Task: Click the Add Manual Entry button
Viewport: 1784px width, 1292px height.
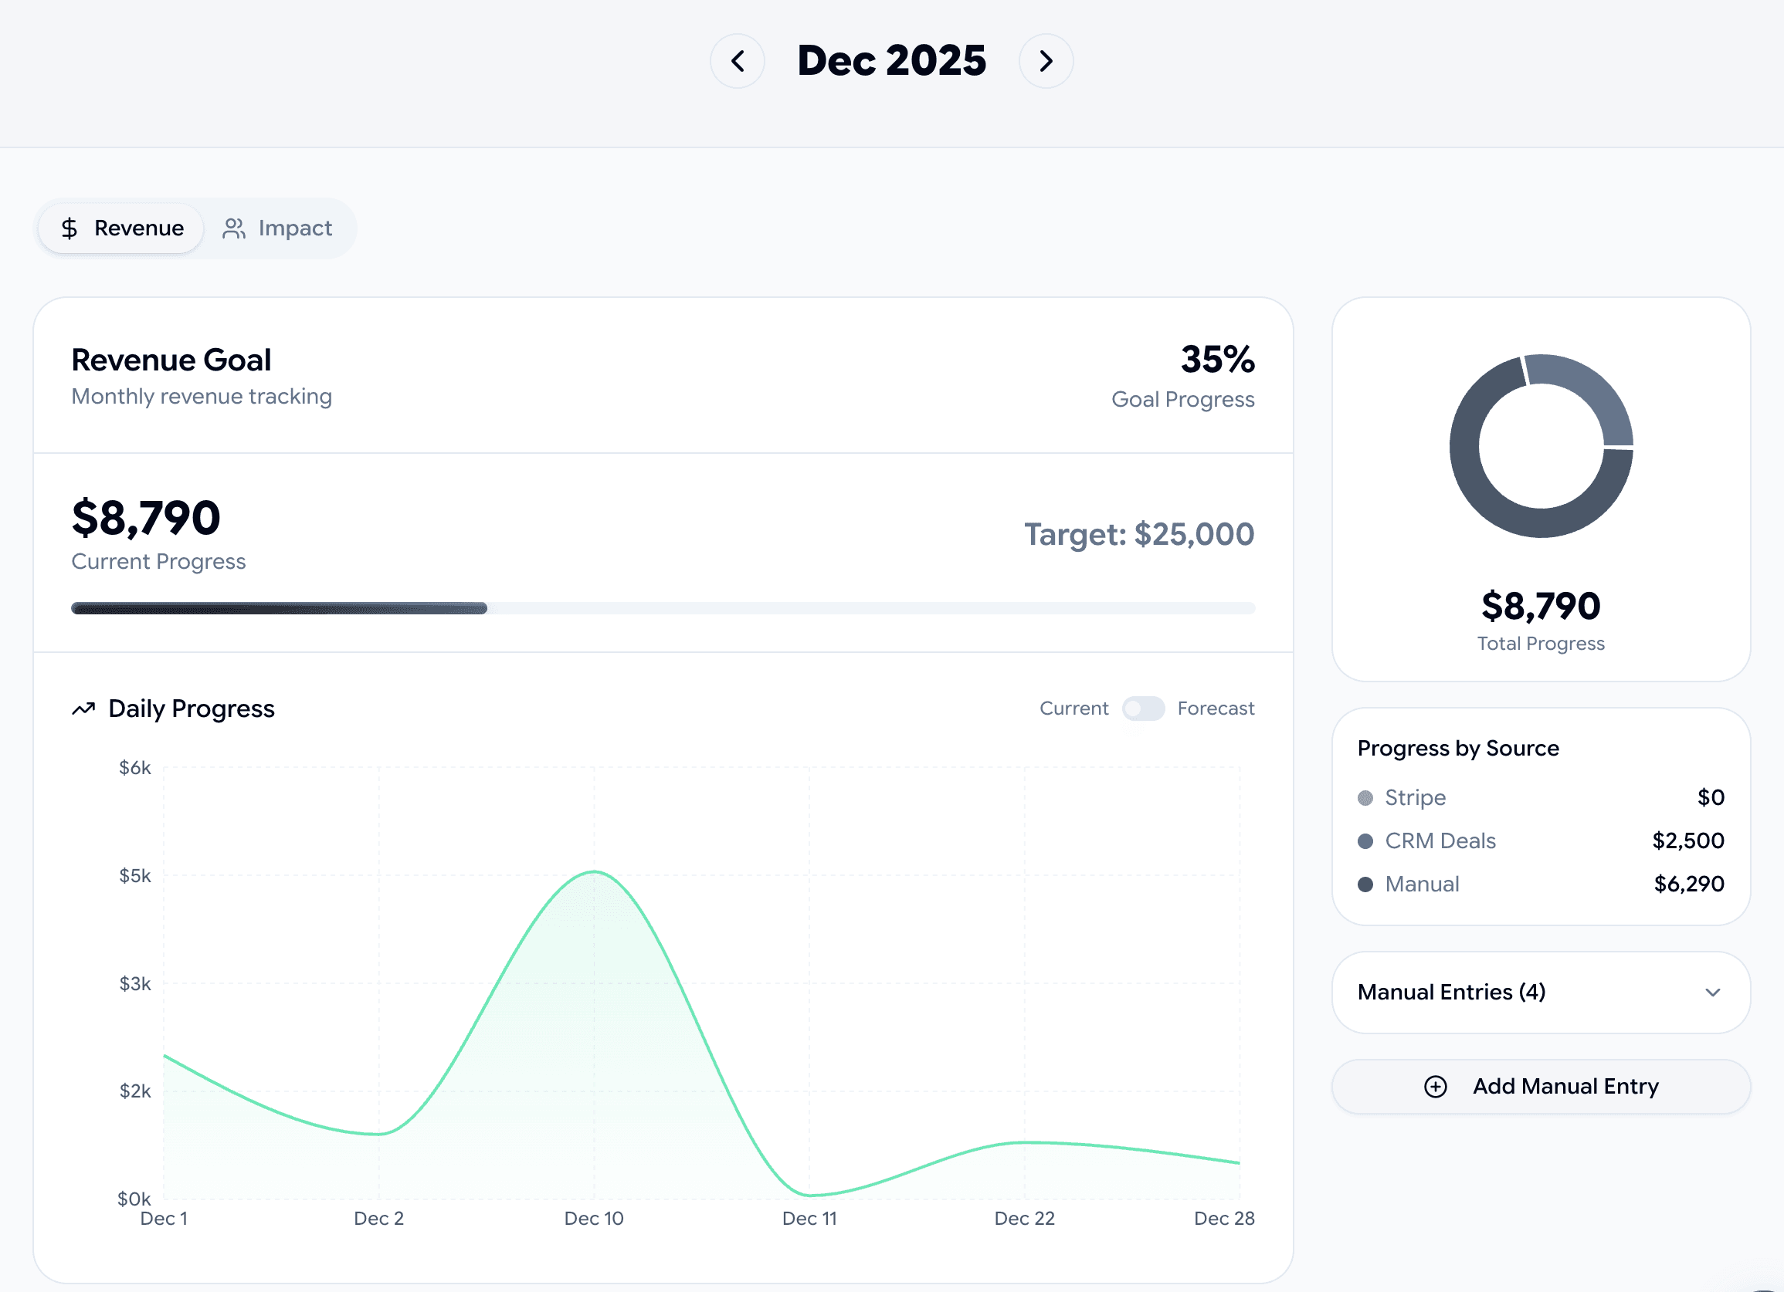Action: [x=1539, y=1086]
